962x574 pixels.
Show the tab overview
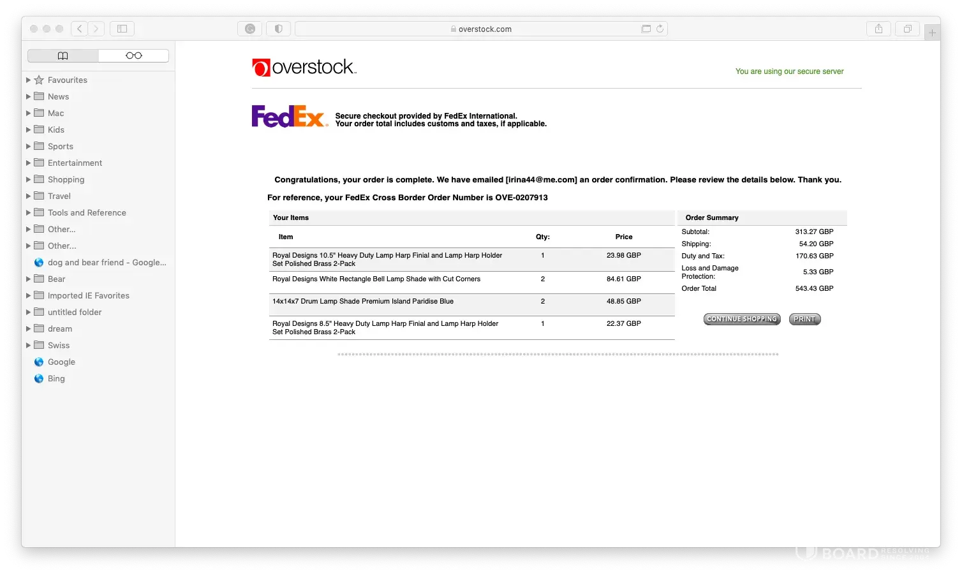[907, 29]
